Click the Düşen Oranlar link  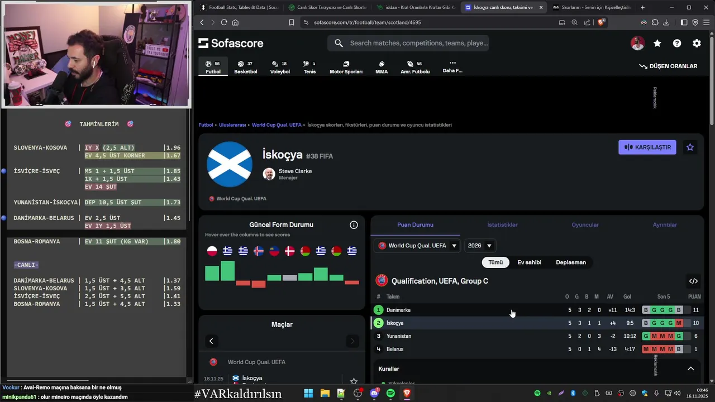pyautogui.click(x=668, y=66)
